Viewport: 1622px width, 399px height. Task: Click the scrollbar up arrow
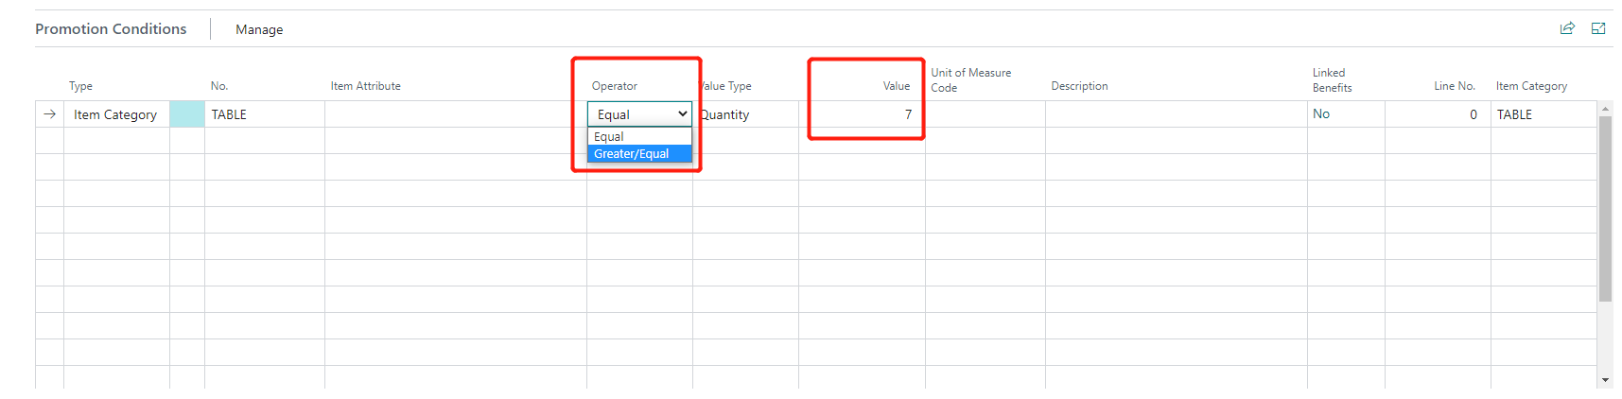click(x=1605, y=109)
